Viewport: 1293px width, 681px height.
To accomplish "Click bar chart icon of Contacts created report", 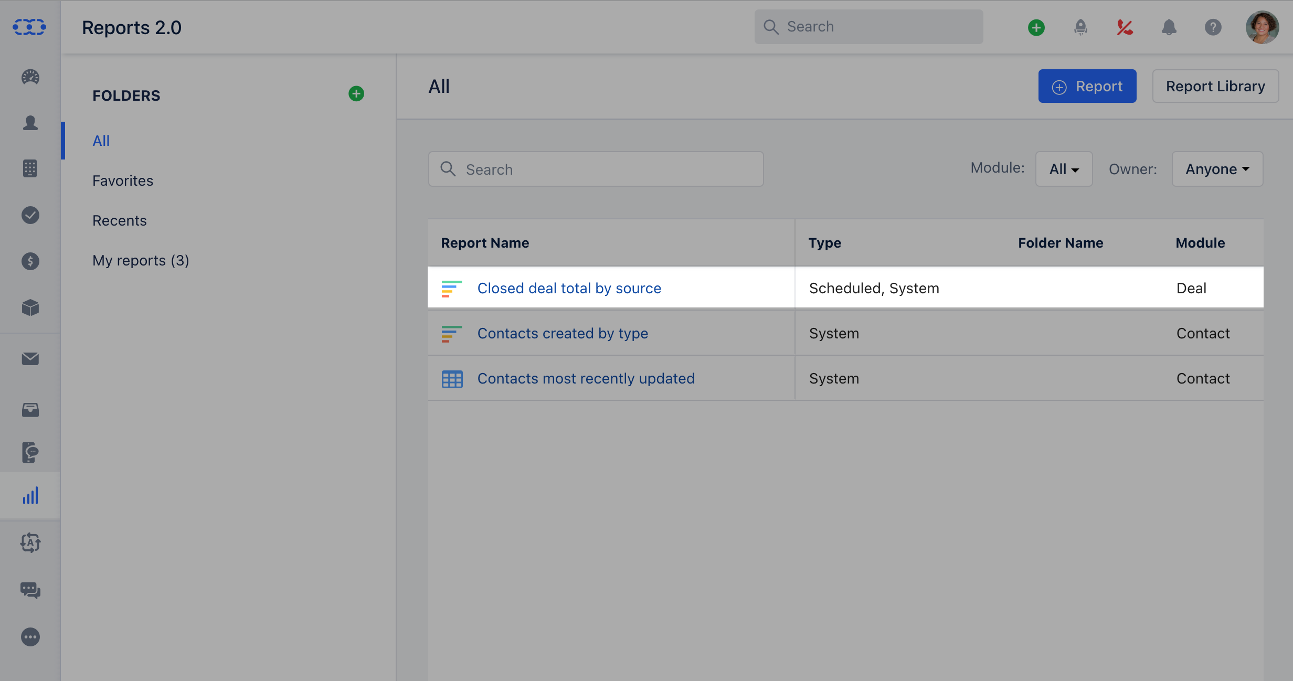I will click(x=451, y=334).
